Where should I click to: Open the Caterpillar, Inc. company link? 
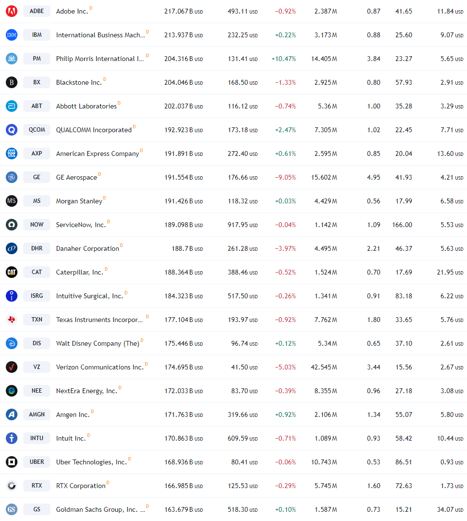tap(80, 273)
